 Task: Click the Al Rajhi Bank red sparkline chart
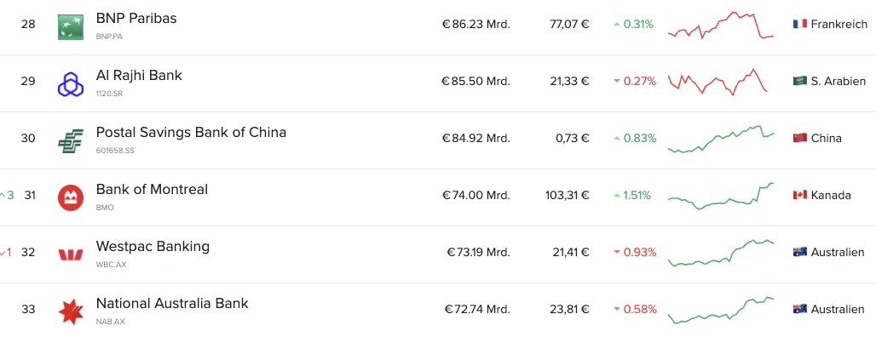[x=718, y=82]
